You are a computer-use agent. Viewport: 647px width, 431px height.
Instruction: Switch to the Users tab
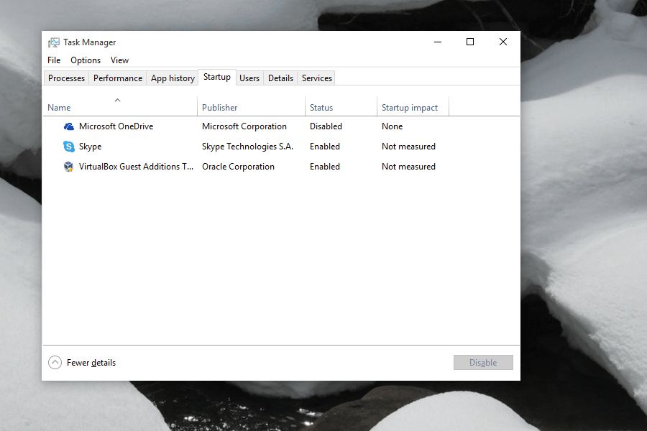click(x=249, y=78)
